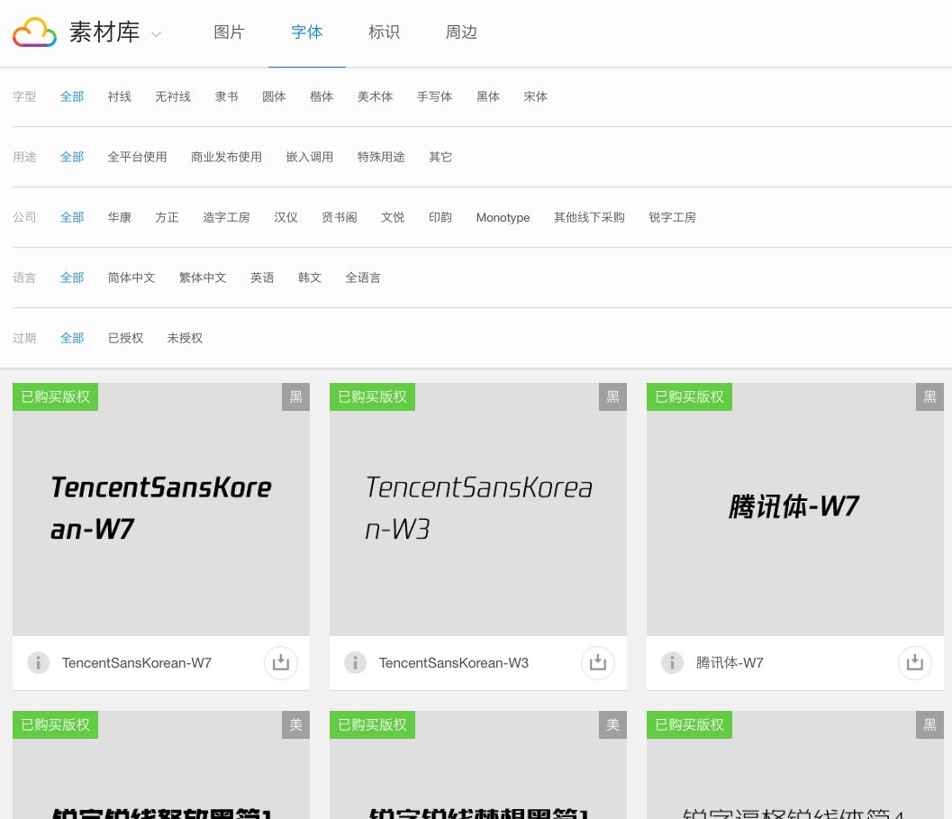The image size is (952, 819).
Task: Go to the 周边 tab
Action: [x=461, y=32]
